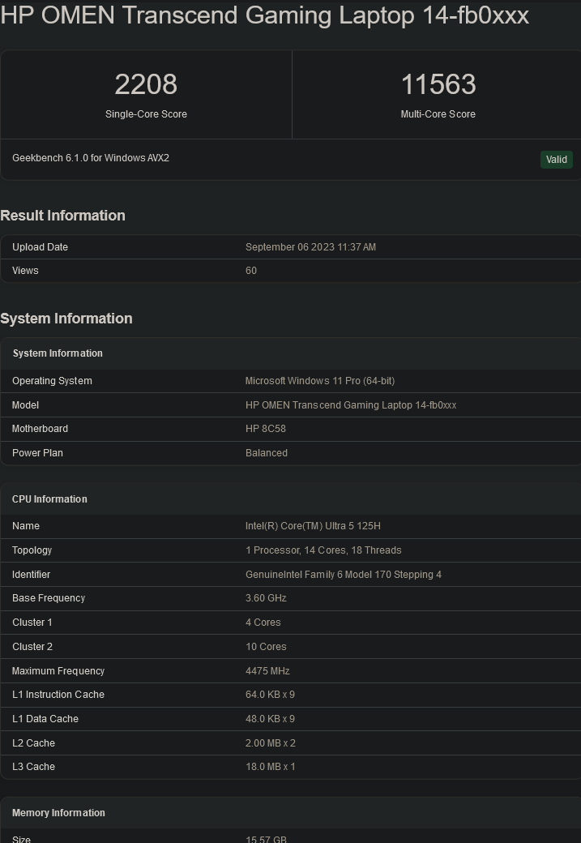Click the single-core score 2208

(x=146, y=84)
